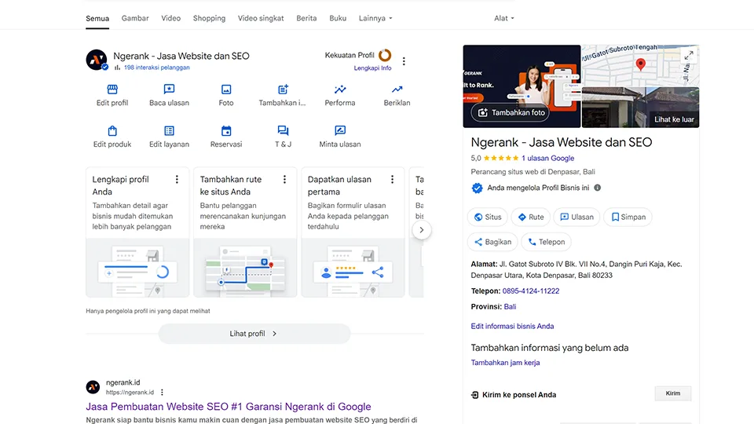
Task: Open the Tambahkan rute ke situs Anda card
Action: tap(245, 232)
